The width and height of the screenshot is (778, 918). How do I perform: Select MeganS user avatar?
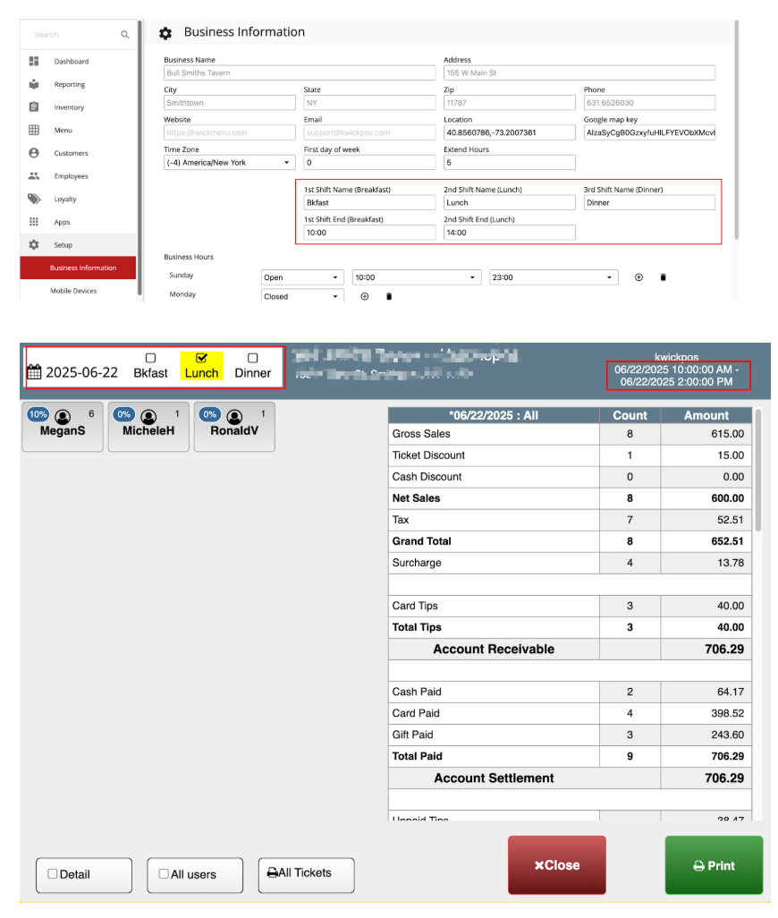click(63, 417)
